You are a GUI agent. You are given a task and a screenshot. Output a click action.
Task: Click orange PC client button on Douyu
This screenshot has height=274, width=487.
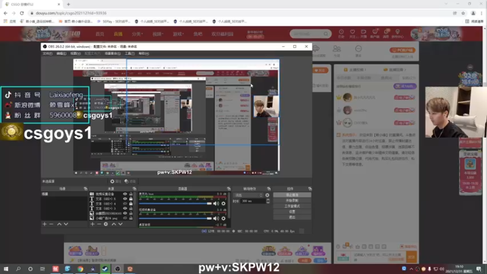(402, 50)
